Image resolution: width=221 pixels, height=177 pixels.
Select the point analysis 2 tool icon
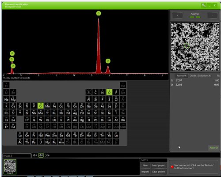41,155
